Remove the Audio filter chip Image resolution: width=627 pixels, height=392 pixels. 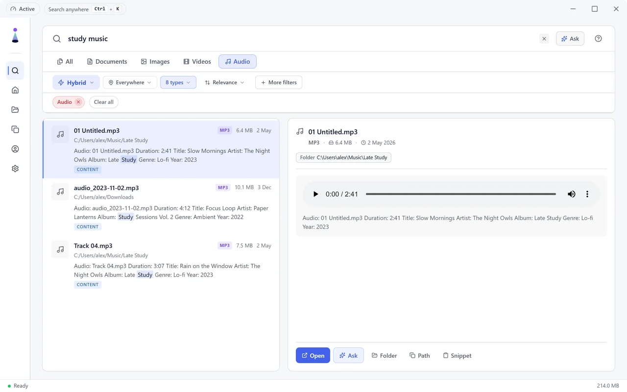pyautogui.click(x=78, y=102)
